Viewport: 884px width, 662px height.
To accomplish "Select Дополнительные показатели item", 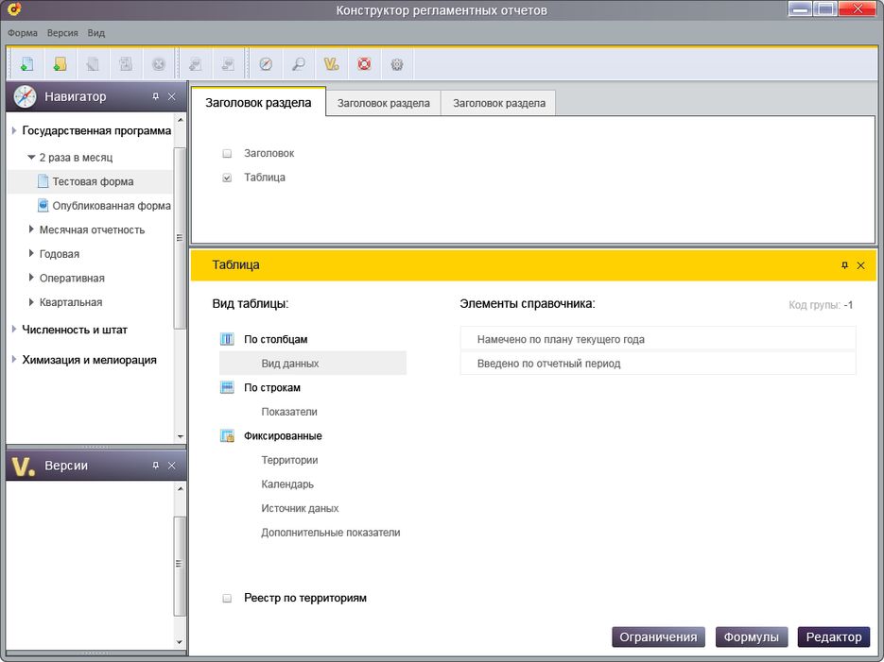I will click(330, 533).
